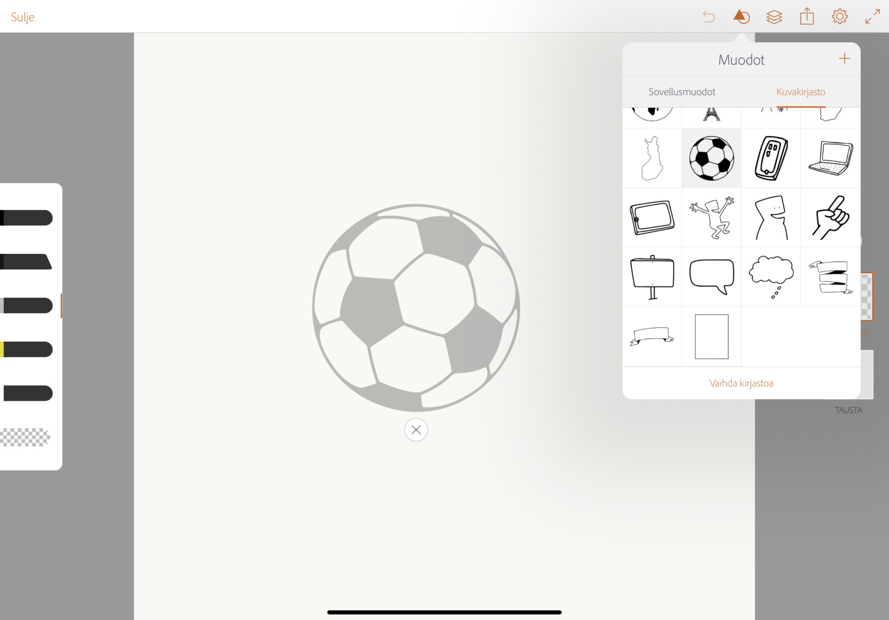Screen dimensions: 889x620
Task: Open the layers stack icon
Action: [774, 17]
